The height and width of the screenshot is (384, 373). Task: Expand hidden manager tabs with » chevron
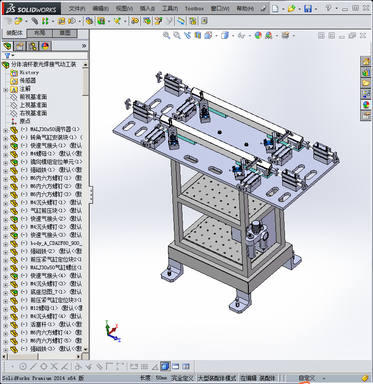point(84,46)
